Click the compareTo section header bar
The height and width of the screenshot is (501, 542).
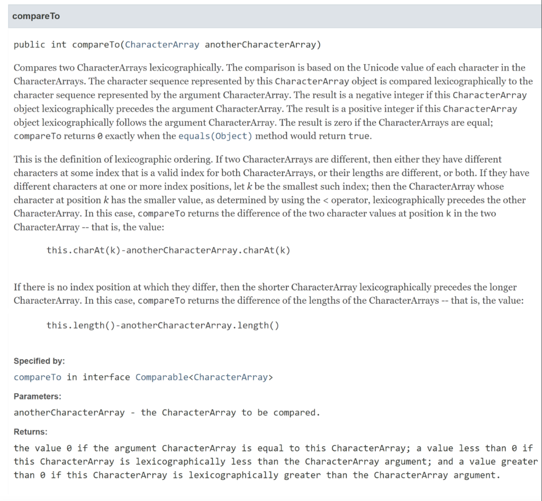coord(275,16)
